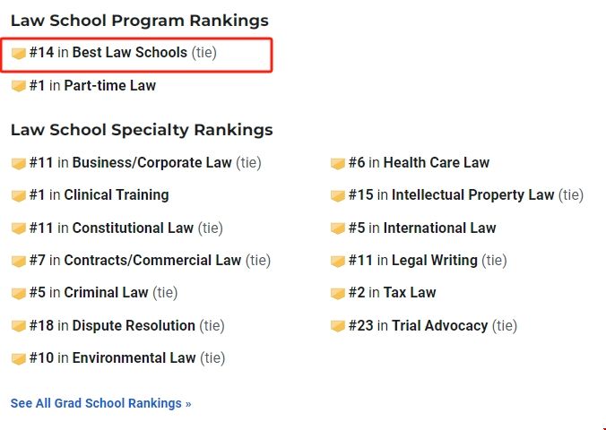606x430 pixels.
Task: Click the badge icon next to Environmental Law
Action: pos(18,358)
